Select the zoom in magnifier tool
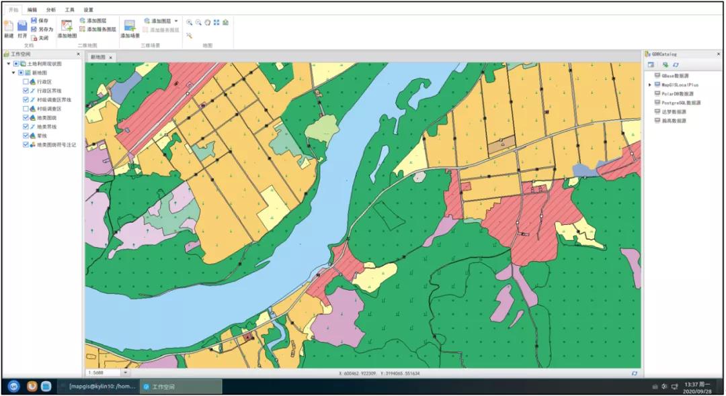This screenshot has width=726, height=396. click(190, 22)
